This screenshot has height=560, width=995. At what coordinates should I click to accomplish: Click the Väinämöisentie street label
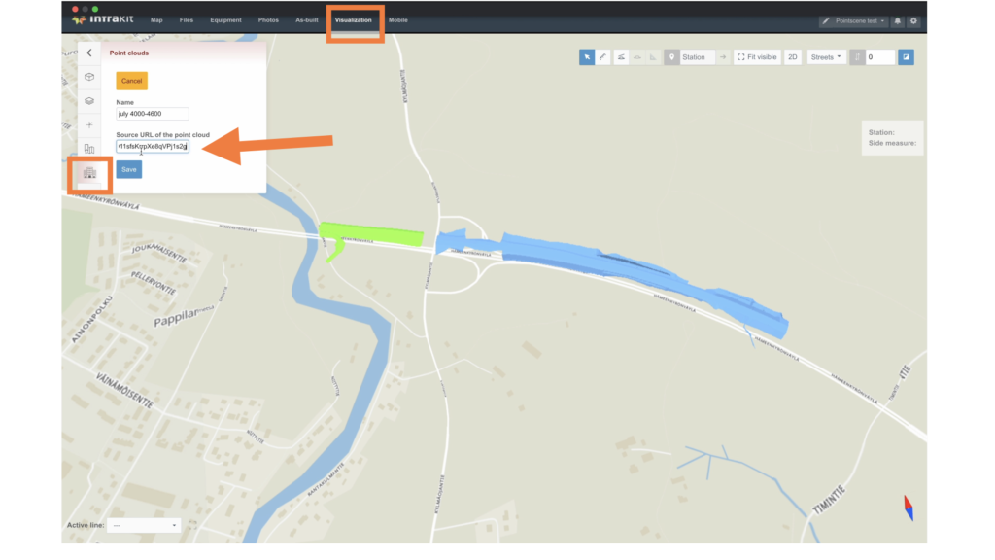click(123, 390)
